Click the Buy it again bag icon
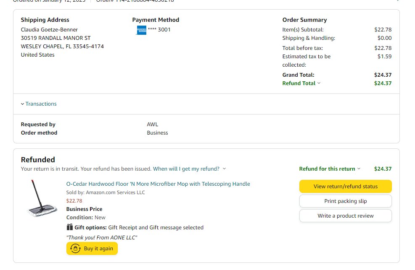This screenshot has width=415, height=270. [75, 248]
